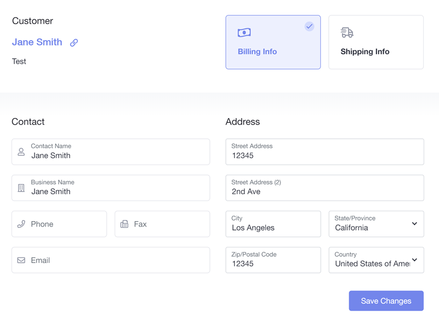Click the fax machine icon
The height and width of the screenshot is (320, 439).
[124, 224]
